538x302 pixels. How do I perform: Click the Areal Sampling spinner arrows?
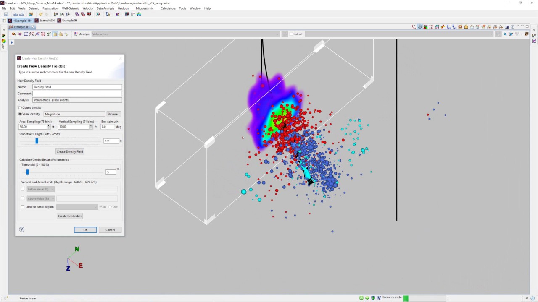(49, 127)
